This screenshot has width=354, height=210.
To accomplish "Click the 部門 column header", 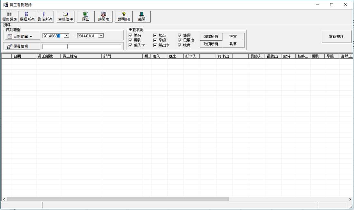I will (122, 56).
